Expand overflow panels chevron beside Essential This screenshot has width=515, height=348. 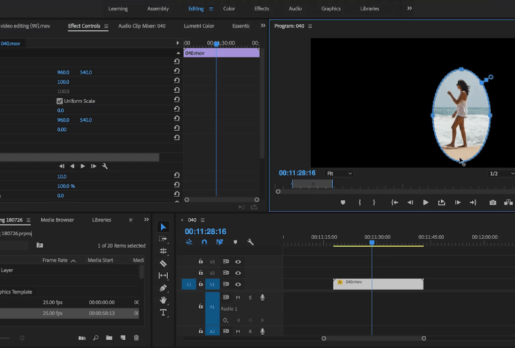click(x=263, y=26)
